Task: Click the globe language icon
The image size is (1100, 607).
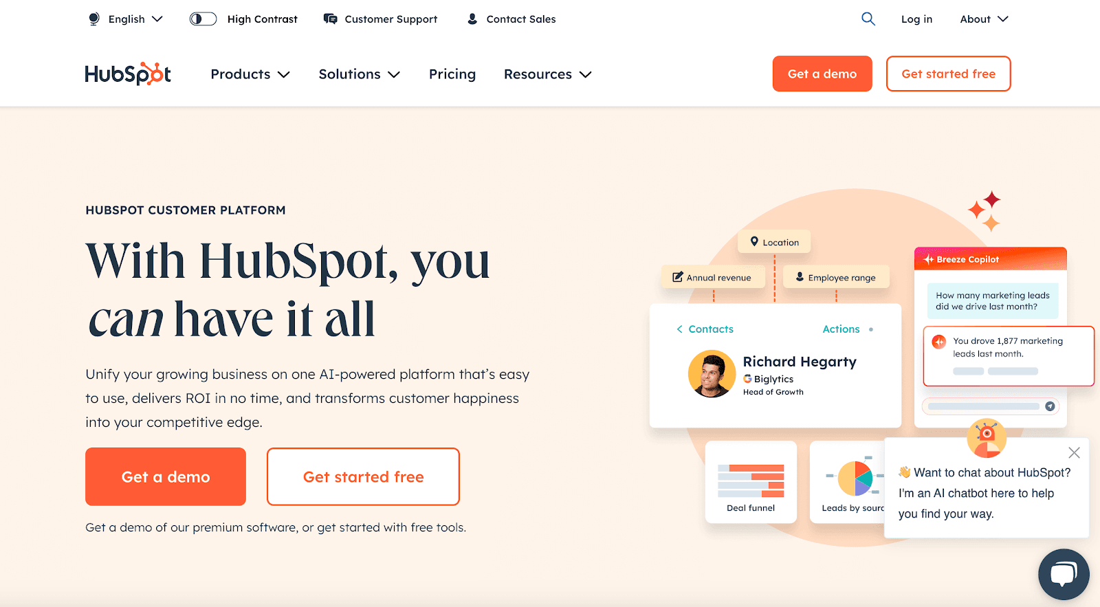Action: click(x=94, y=19)
